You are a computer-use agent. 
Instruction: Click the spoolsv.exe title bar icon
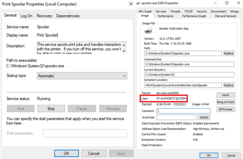click(x=138, y=3)
